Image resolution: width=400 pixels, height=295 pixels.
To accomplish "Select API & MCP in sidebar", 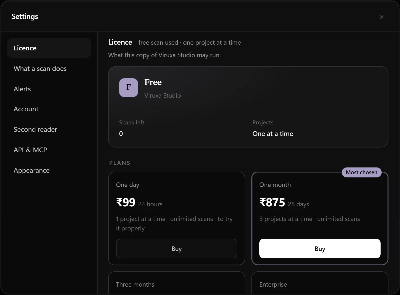I will click(x=49, y=150).
